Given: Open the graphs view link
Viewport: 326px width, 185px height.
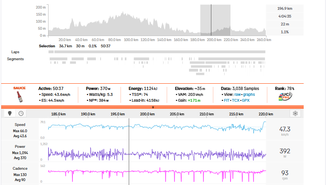Looking at the screenshot, I should [x=250, y=95].
